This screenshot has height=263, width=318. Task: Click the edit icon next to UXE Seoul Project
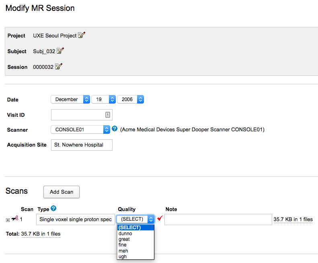(82, 35)
